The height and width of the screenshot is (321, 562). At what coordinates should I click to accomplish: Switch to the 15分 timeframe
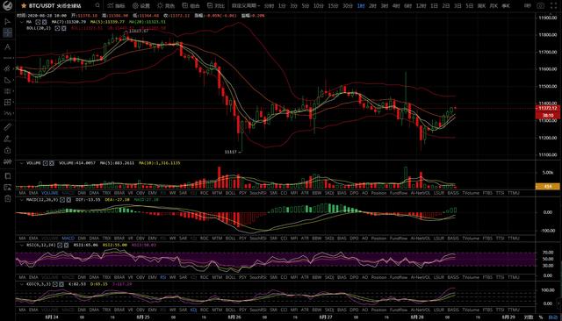333,6
